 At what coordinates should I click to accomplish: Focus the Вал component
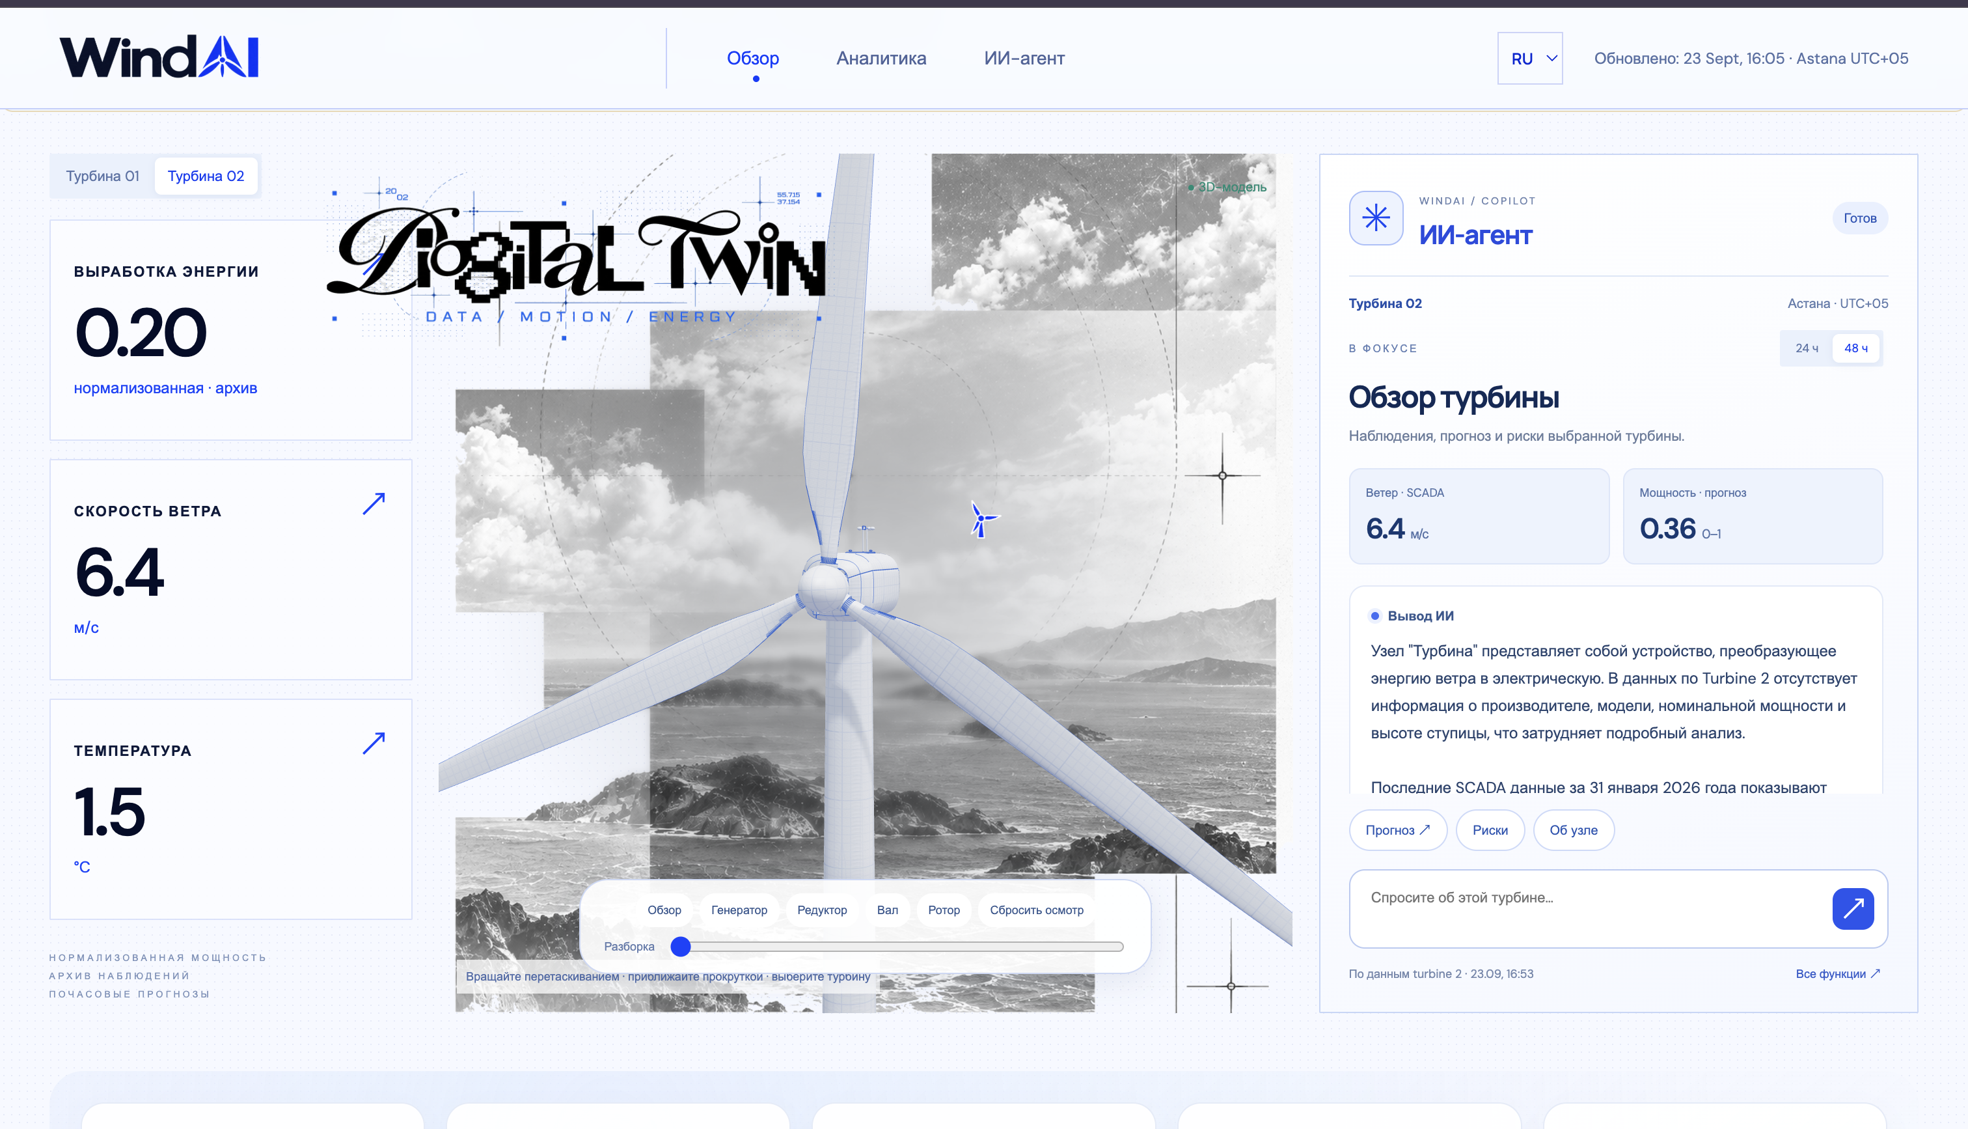(x=887, y=910)
